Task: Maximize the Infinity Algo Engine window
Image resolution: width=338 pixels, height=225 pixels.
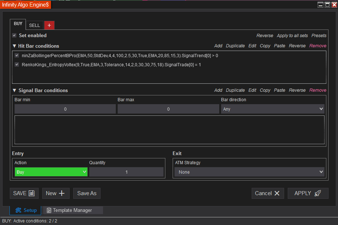Action: coord(327,5)
